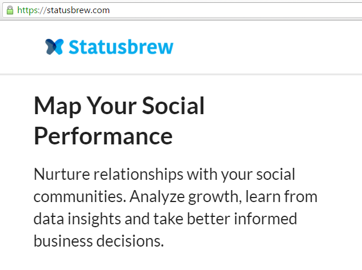This screenshot has width=362, height=270.
Task: Click the word "communities." in the paragraph
Action: coord(80,196)
